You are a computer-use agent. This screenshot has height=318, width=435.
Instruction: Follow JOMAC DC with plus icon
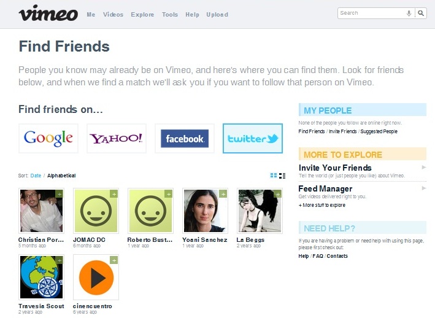tap(114, 194)
